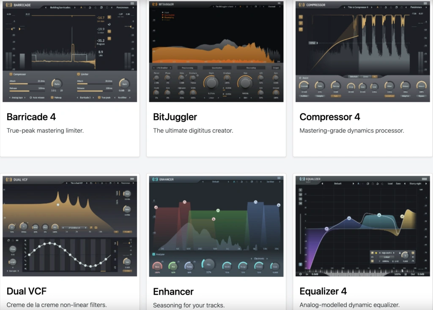Image resolution: width=433 pixels, height=310 pixels.
Task: Click the Dual VCF plugin logo icon
Action: (8, 179)
